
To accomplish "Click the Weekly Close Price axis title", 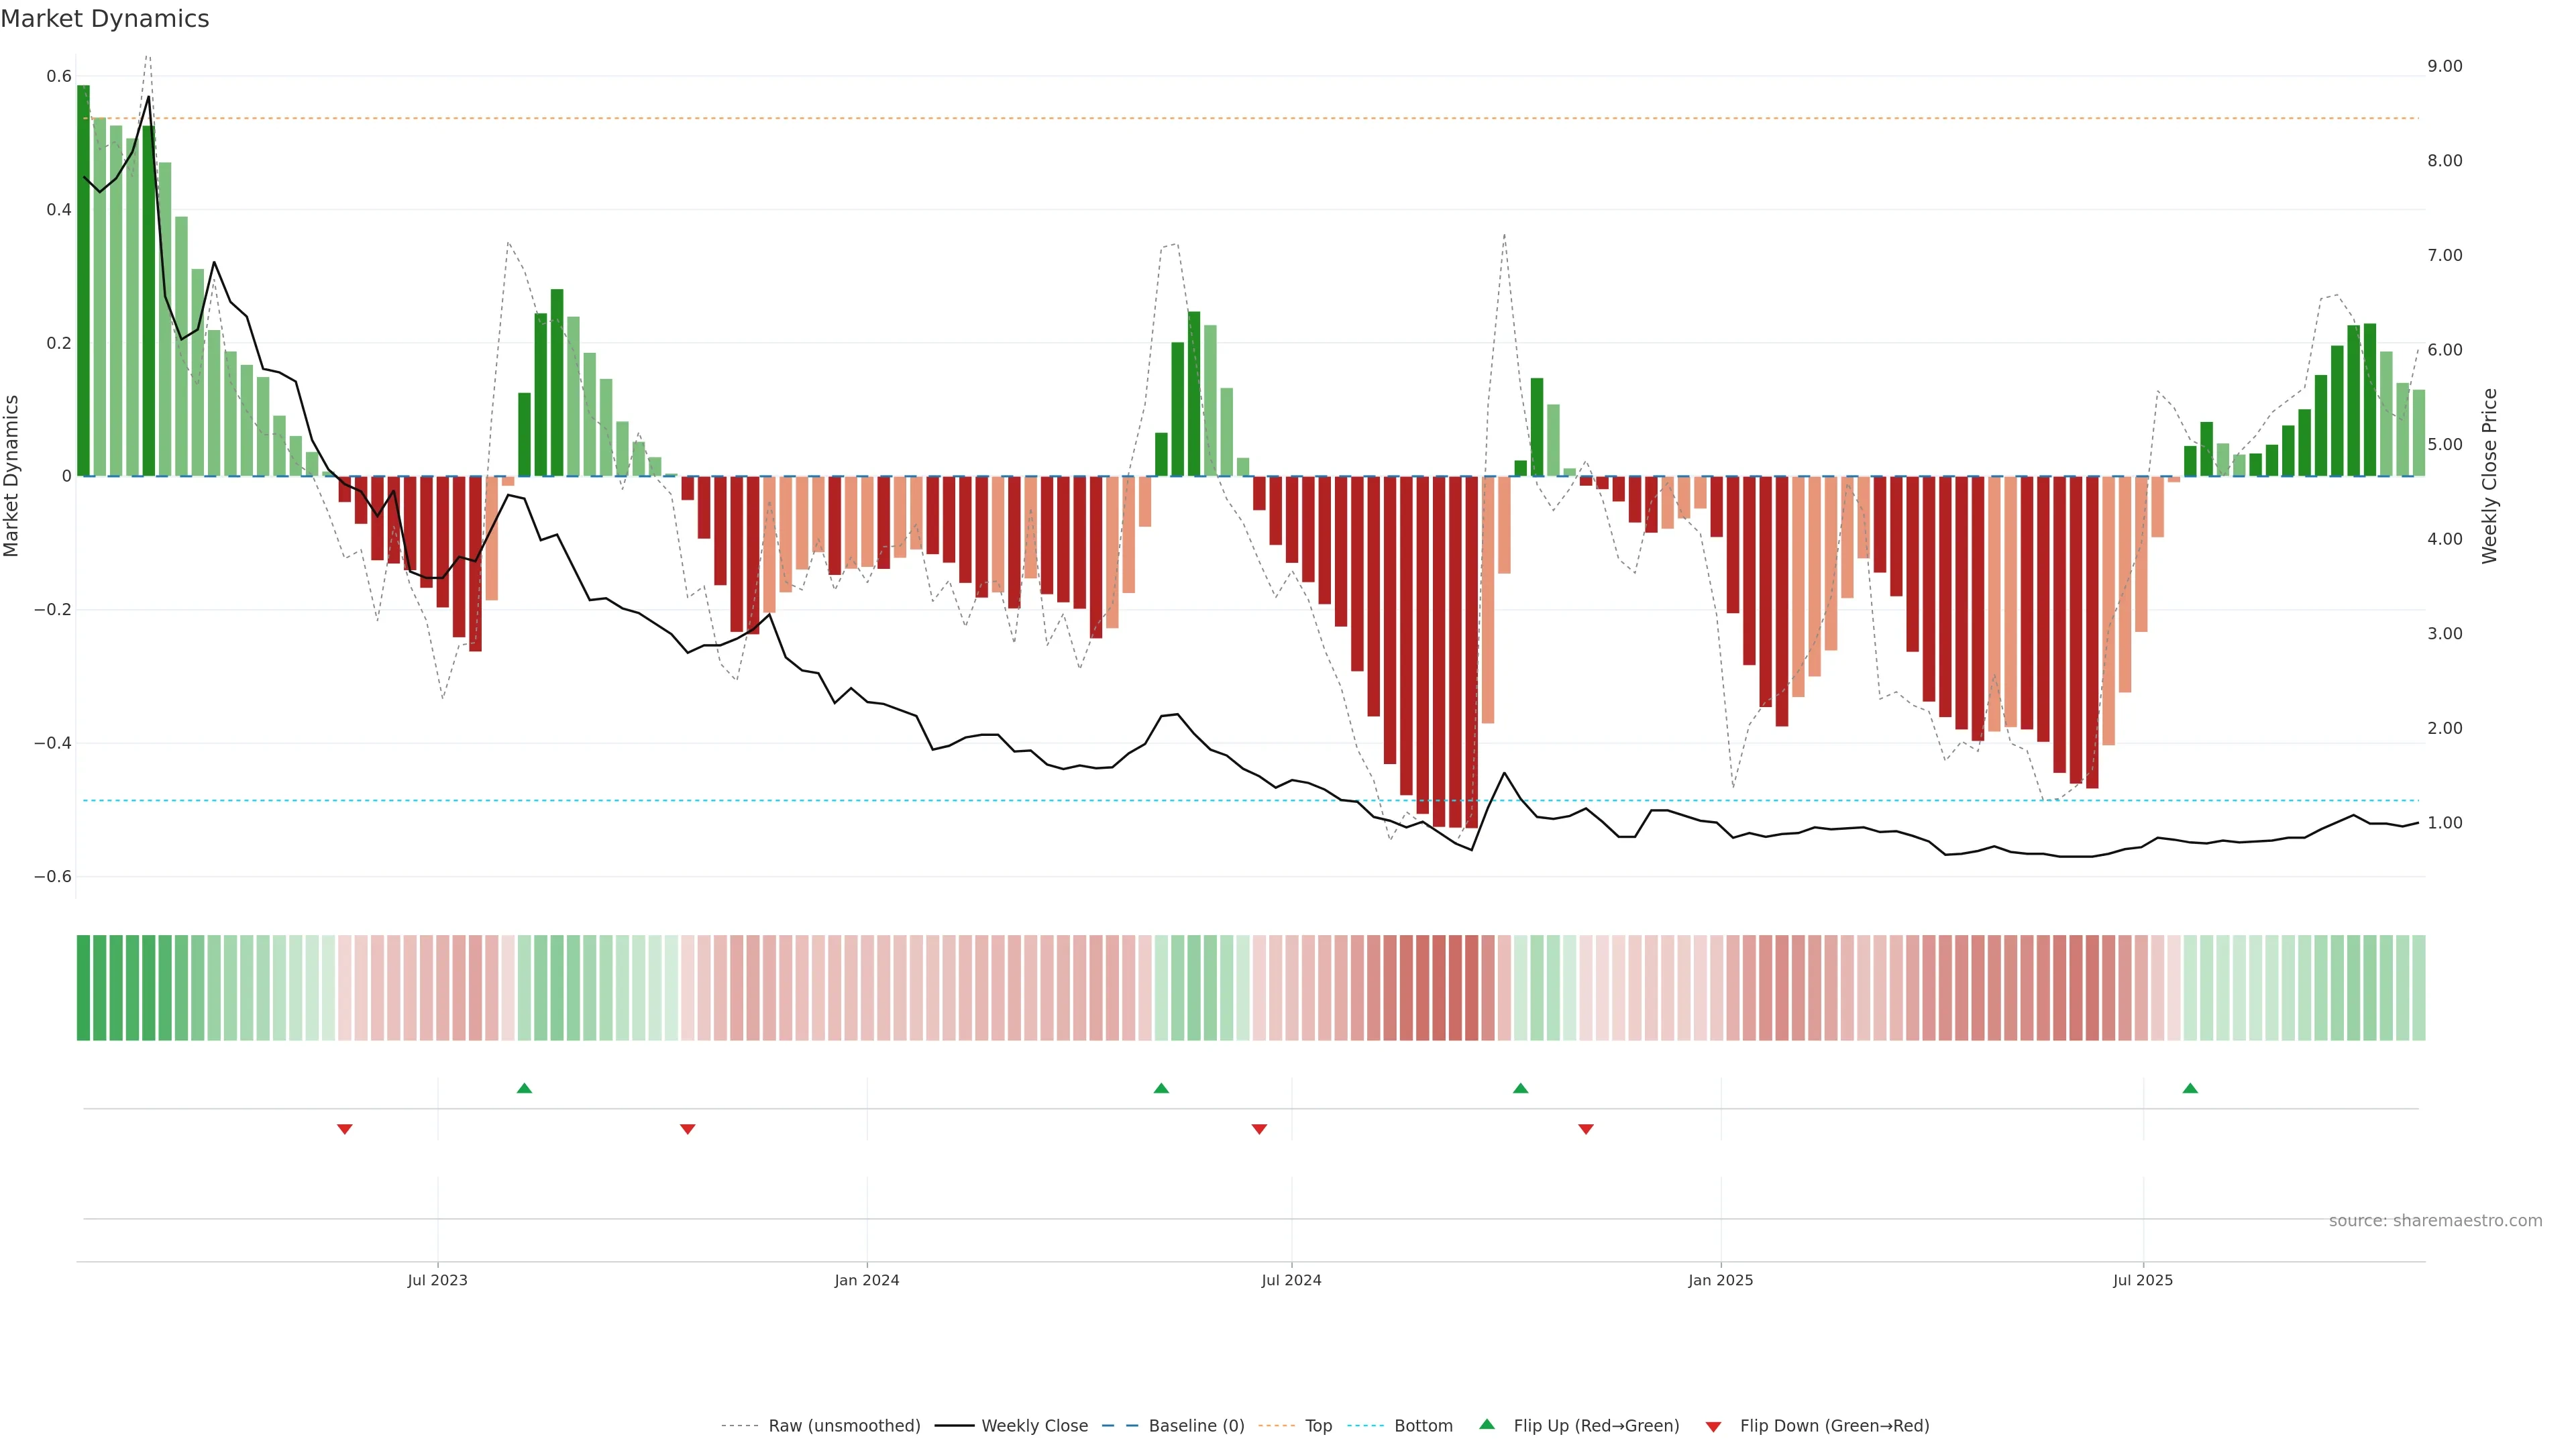I will coord(2489,476).
